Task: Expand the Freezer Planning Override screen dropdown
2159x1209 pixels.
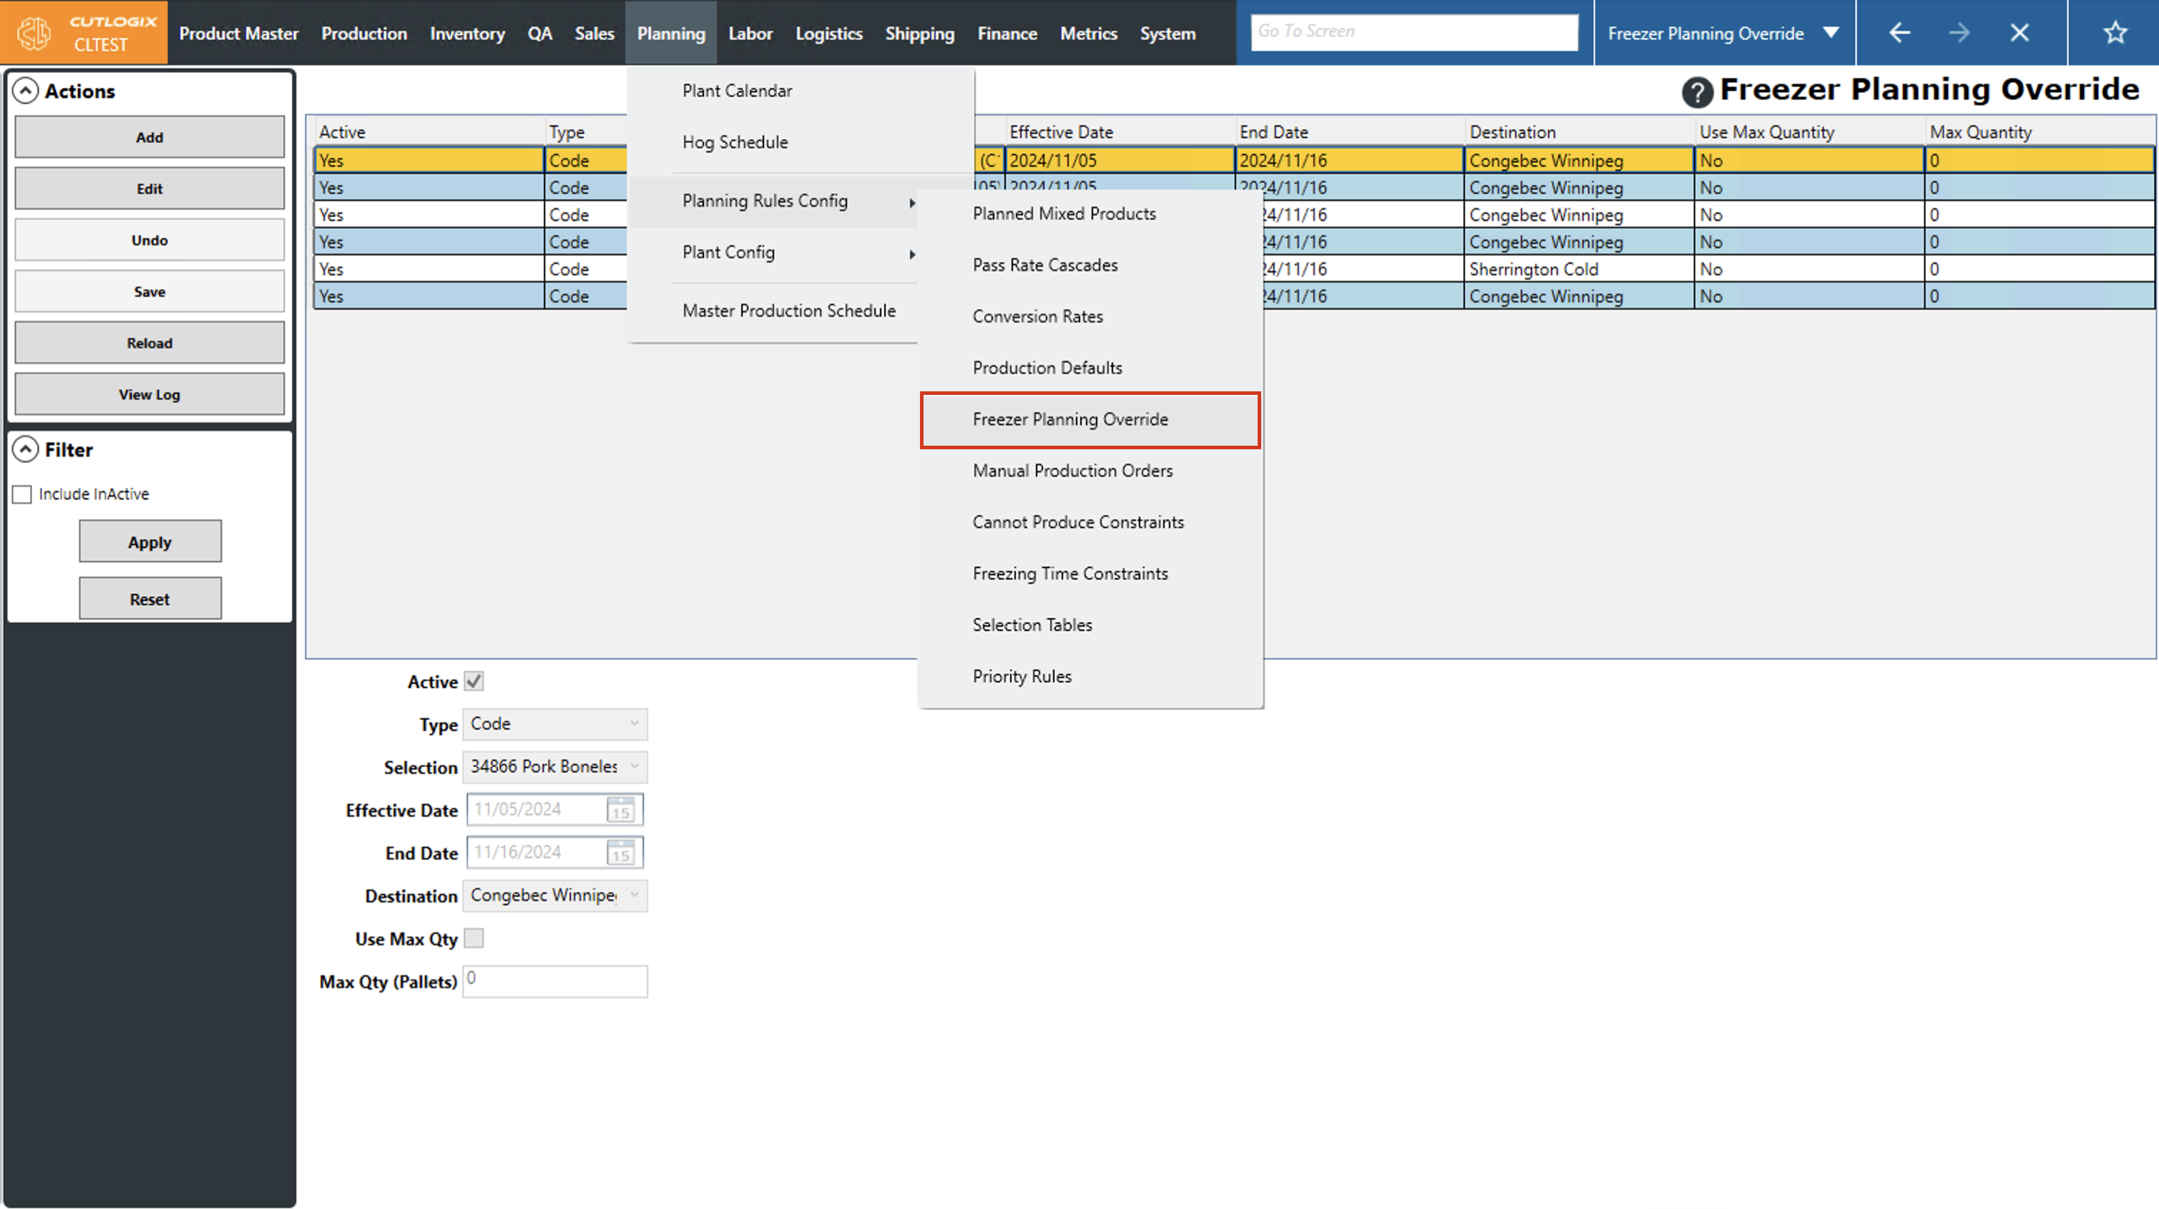Action: [x=1831, y=33]
